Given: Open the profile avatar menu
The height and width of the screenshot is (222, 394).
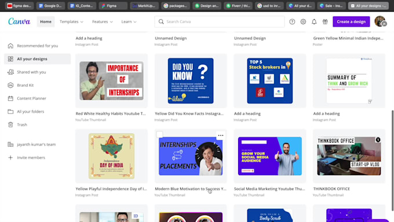Looking at the screenshot, I should (380, 21).
